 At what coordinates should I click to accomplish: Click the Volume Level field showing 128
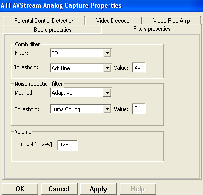(67, 145)
